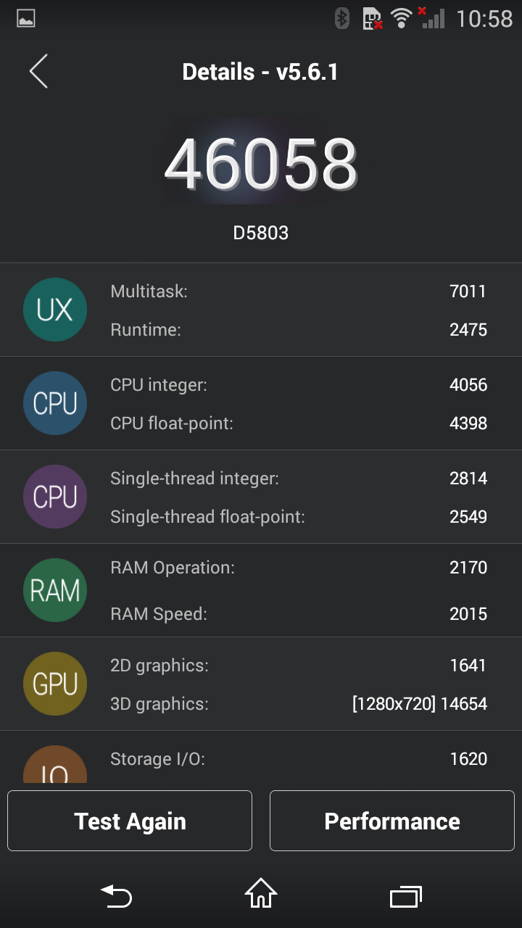
Task: Open the Performance button
Action: pyautogui.click(x=391, y=821)
